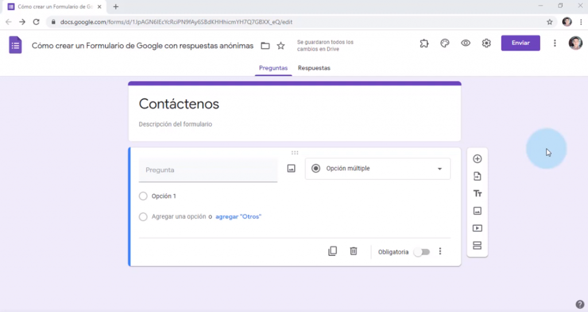Add a section from the side toolbar
The height and width of the screenshot is (312, 588).
(477, 245)
